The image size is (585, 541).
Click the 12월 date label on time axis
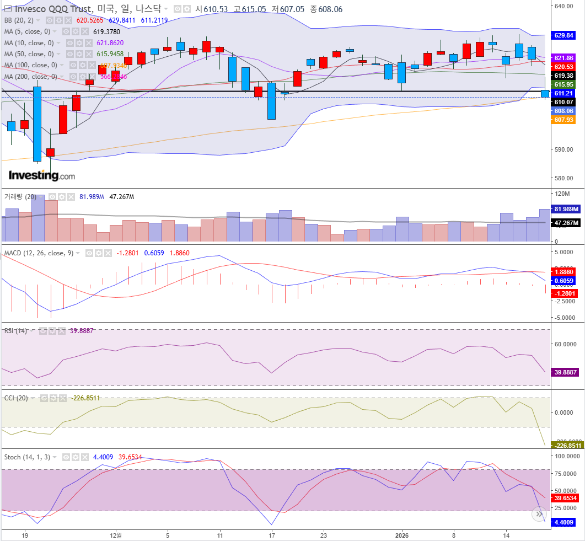(x=116, y=535)
